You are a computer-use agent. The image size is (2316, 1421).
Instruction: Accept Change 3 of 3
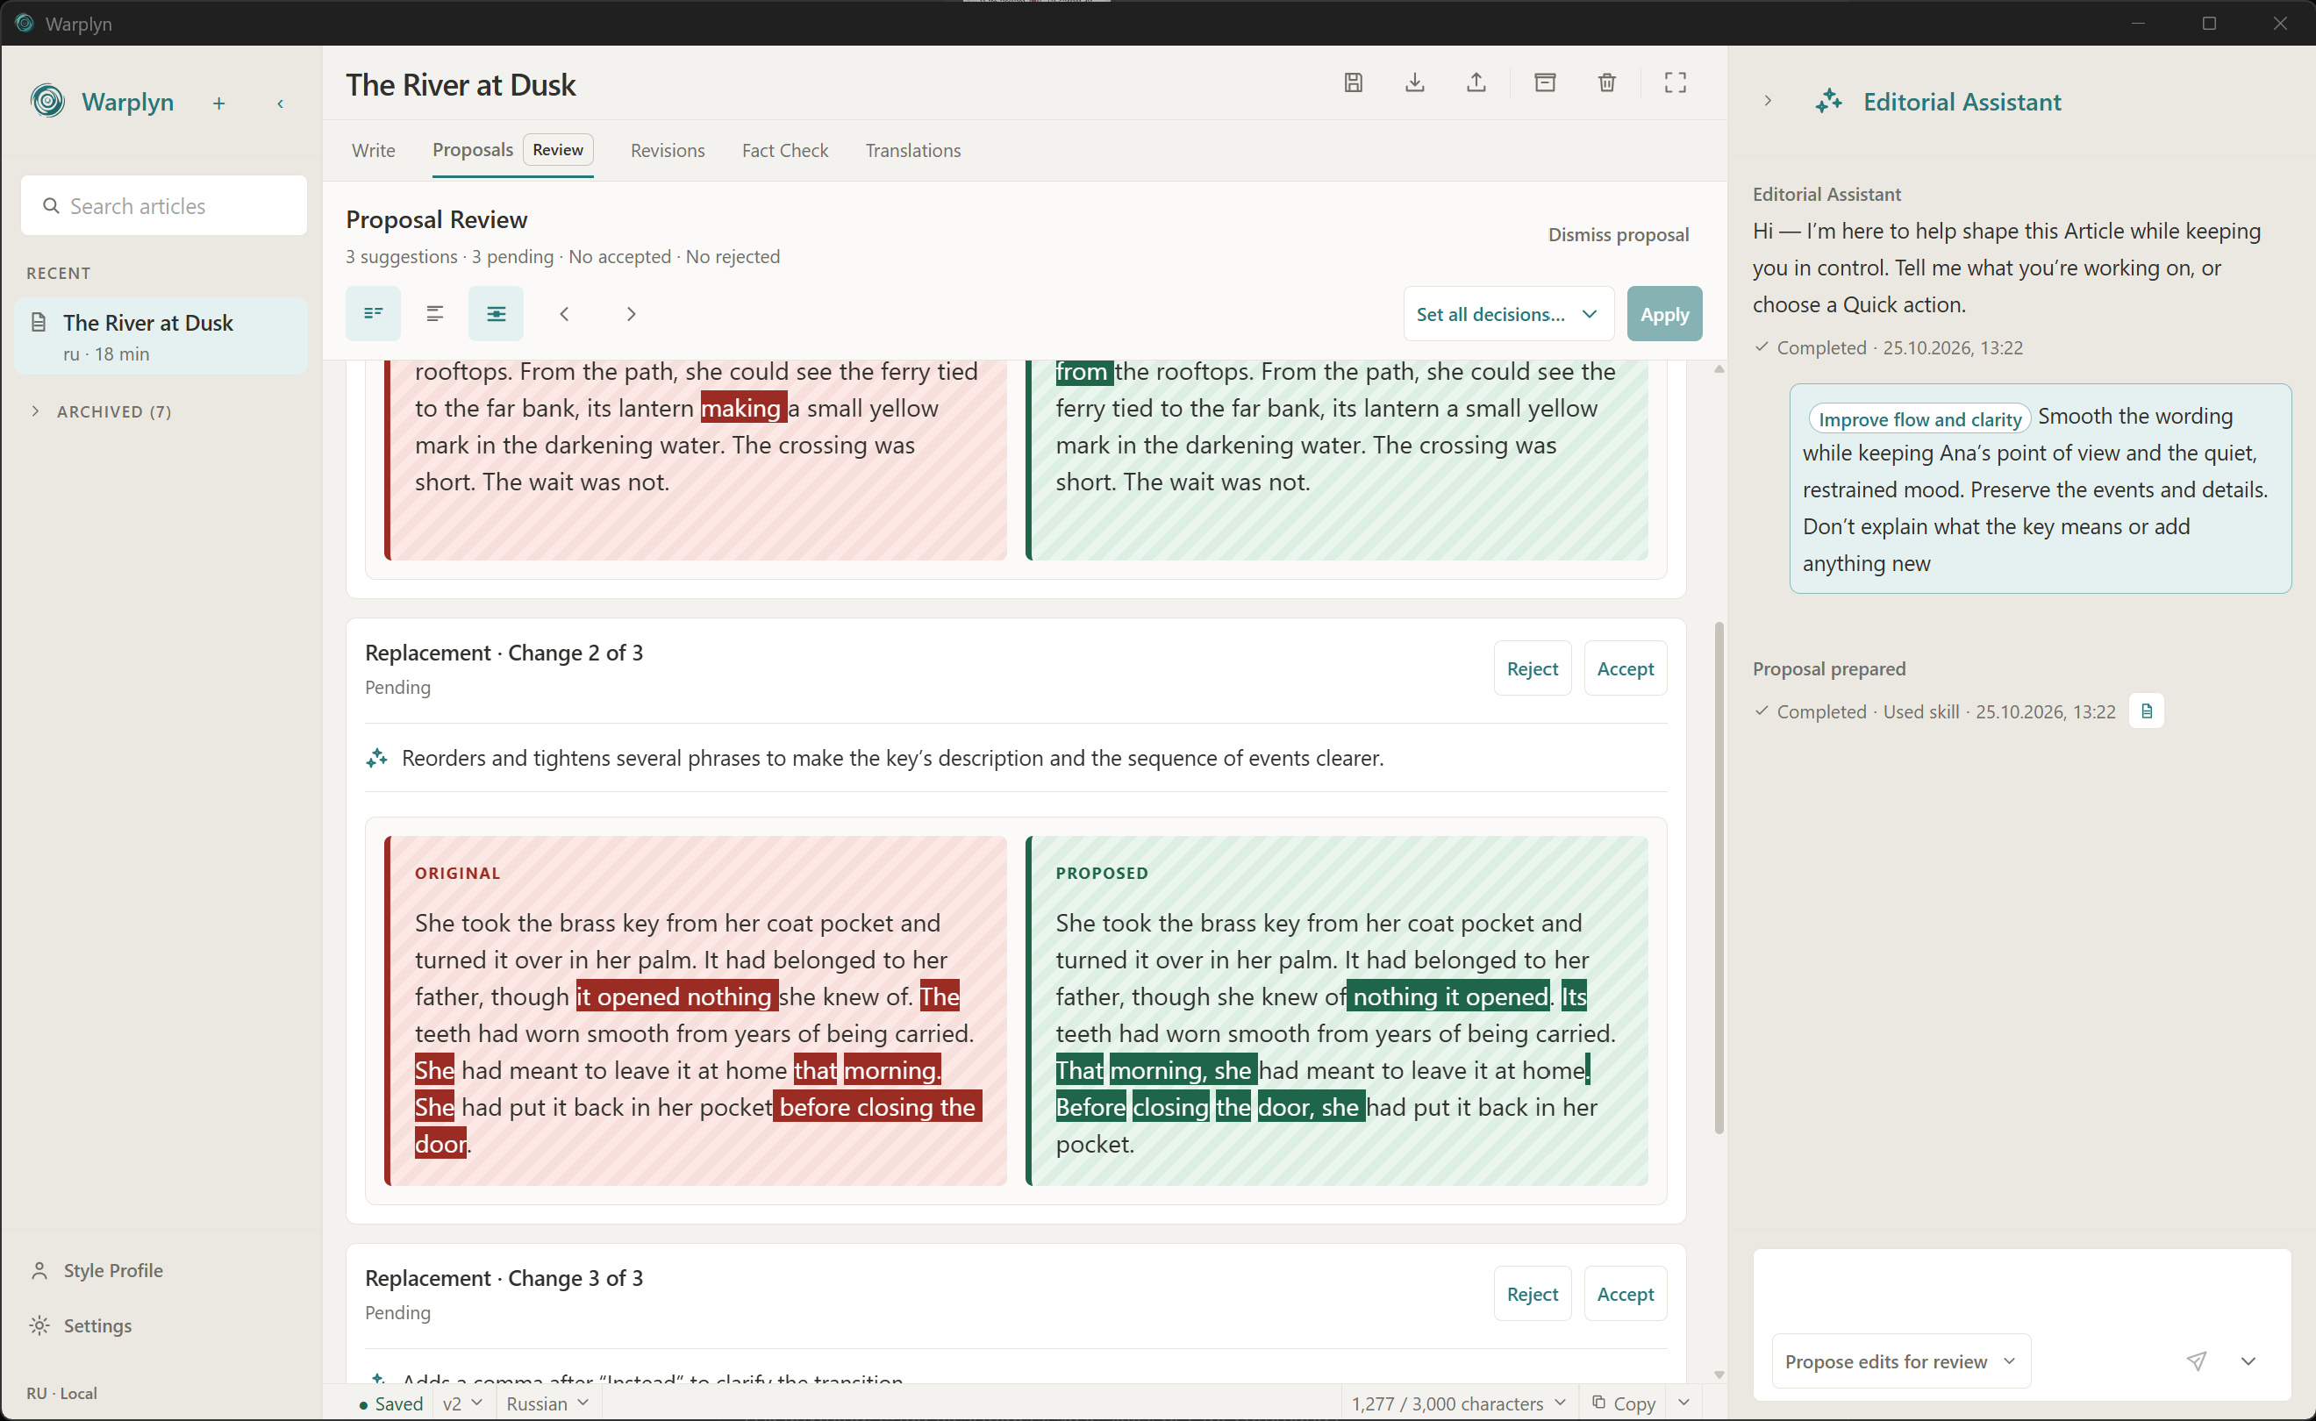1625,1294
